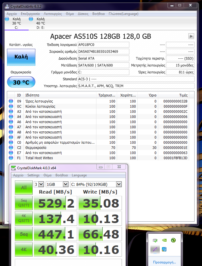Click the status circle for attribute A8
The image size is (202, 266).
11,132
